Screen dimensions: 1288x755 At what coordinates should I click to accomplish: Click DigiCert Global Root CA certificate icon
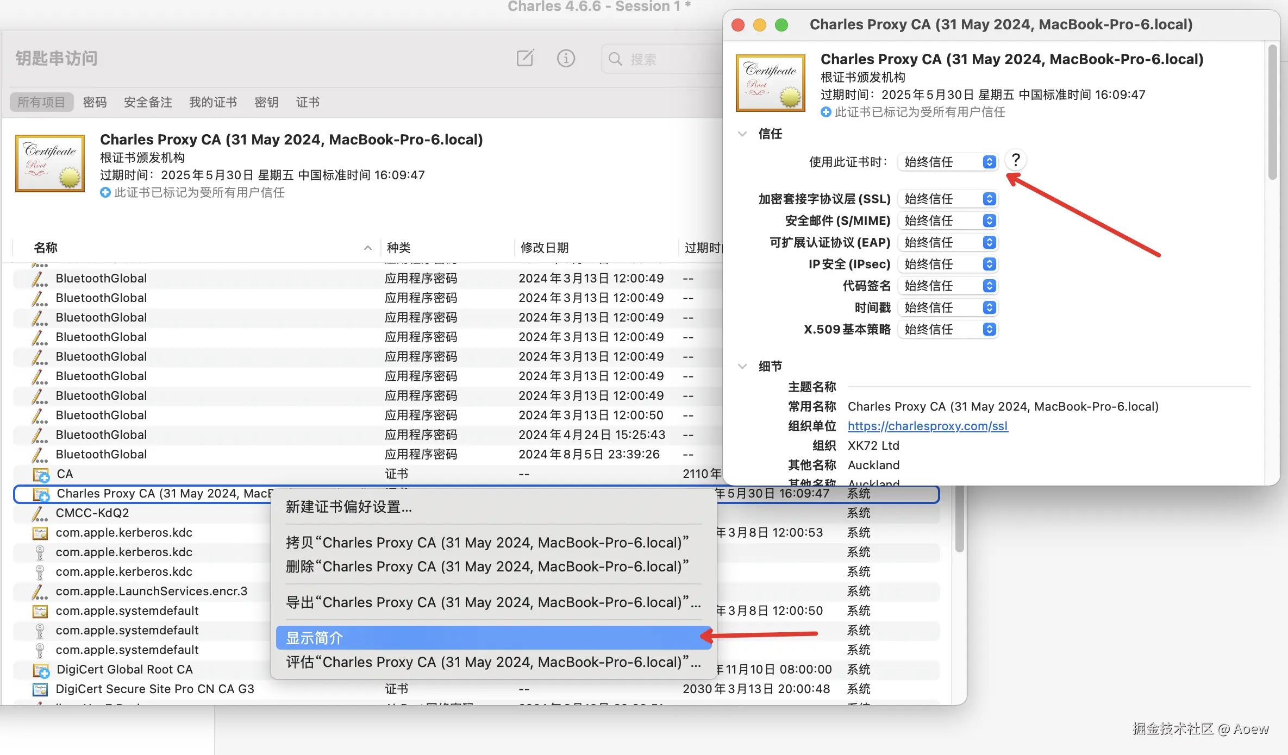(x=41, y=670)
